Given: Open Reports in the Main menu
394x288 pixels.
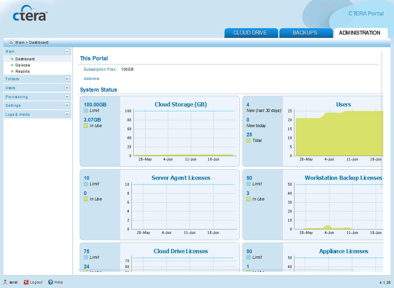Looking at the screenshot, I should click(x=23, y=72).
